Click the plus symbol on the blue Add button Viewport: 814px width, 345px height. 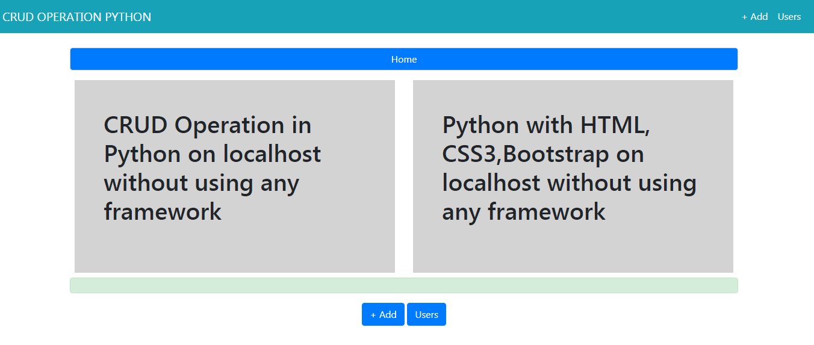pos(373,315)
